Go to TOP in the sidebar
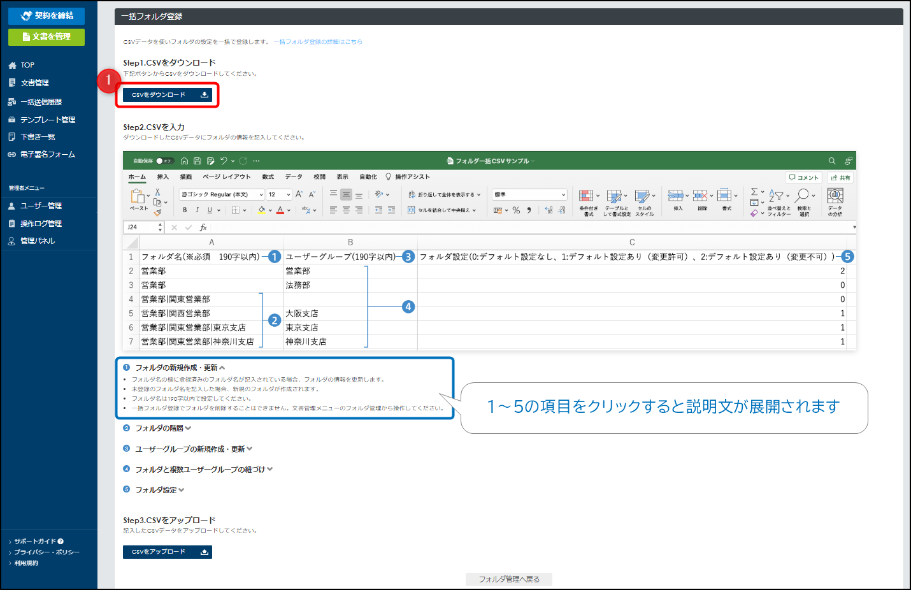The width and height of the screenshot is (911, 590). [x=22, y=65]
